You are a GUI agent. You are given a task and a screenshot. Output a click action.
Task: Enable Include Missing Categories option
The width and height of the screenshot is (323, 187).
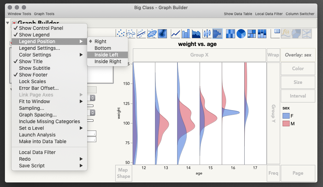coord(50,121)
